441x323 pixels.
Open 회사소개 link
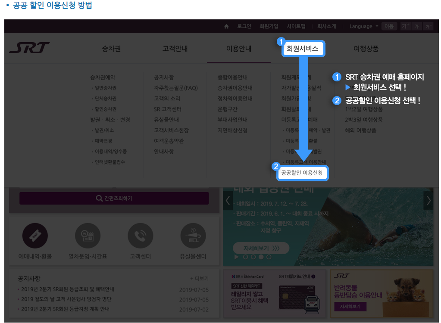pyautogui.click(x=326, y=26)
